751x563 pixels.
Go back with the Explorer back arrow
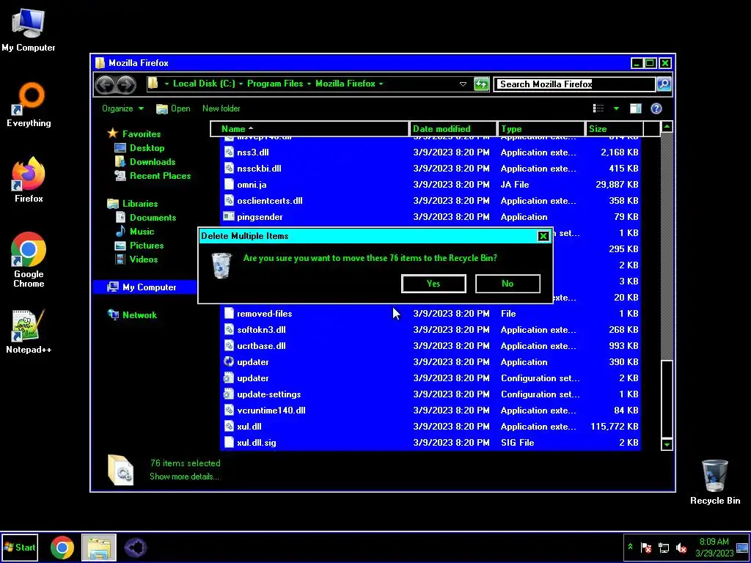pyautogui.click(x=105, y=85)
